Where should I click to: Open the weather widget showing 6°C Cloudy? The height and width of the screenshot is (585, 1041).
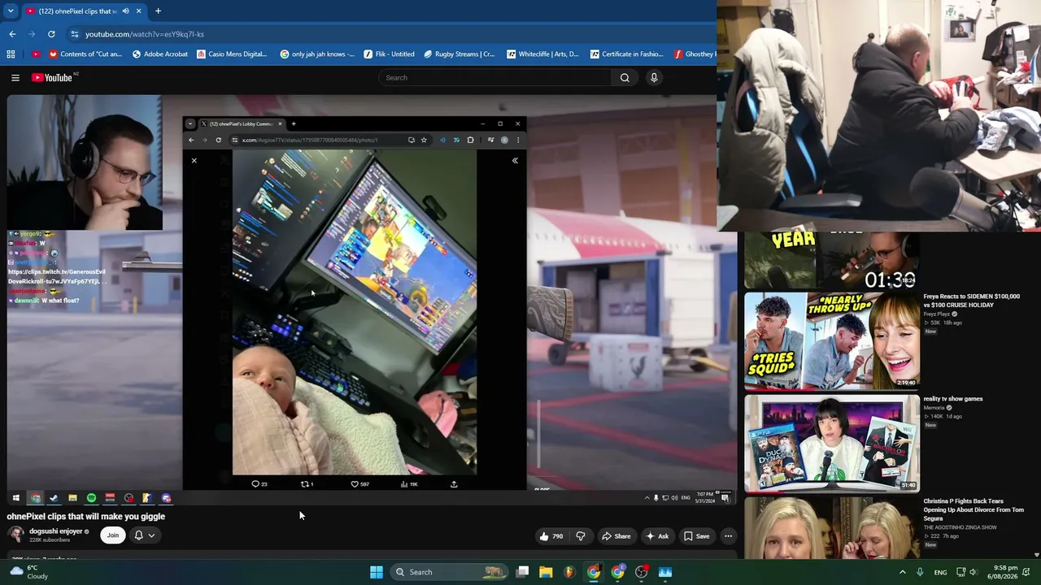coord(28,572)
